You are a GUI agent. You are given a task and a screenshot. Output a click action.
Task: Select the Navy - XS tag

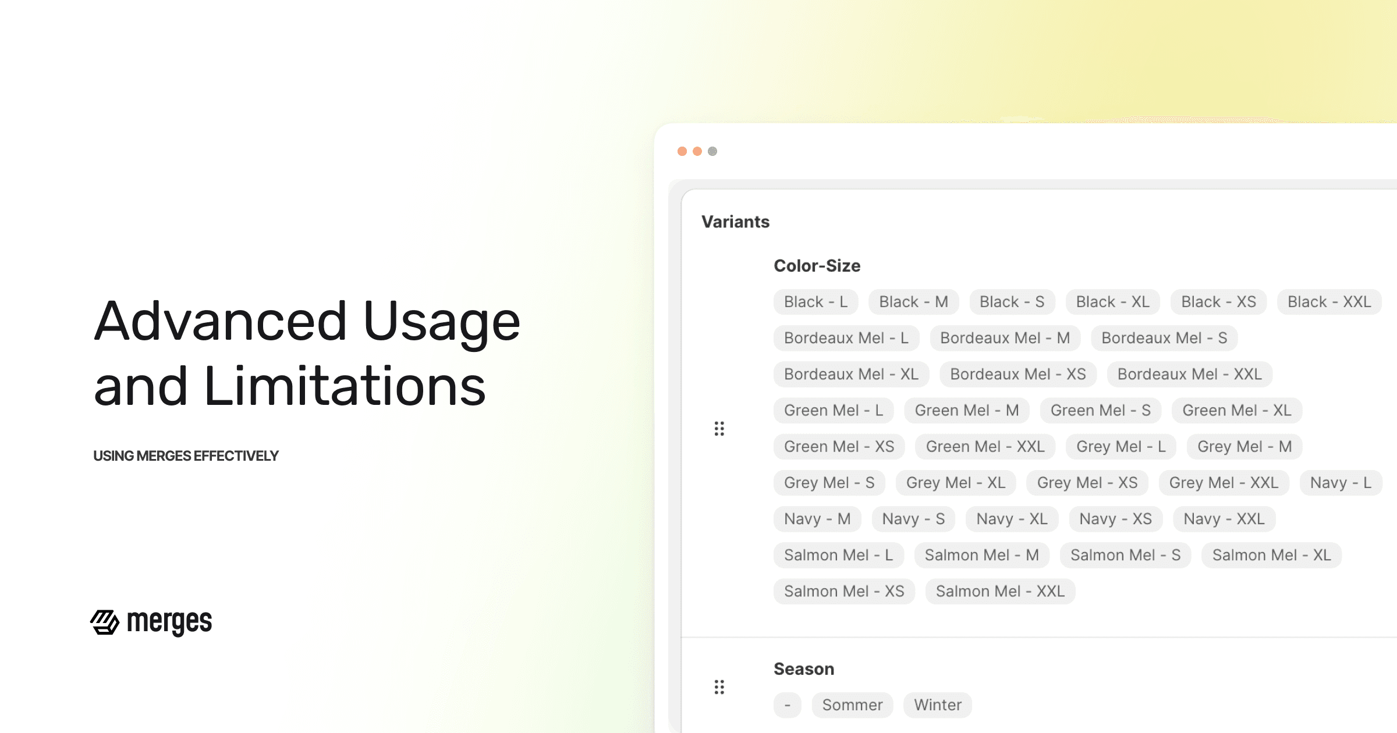point(1115,518)
